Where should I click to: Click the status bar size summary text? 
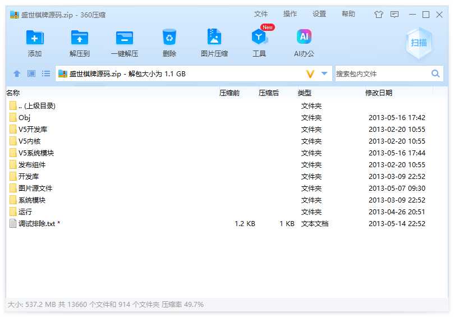click(106, 305)
